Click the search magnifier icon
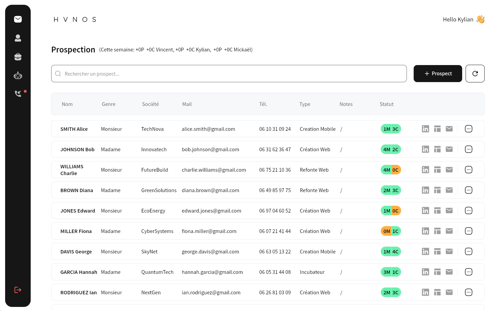The width and height of the screenshot is (499, 311). 58,73
